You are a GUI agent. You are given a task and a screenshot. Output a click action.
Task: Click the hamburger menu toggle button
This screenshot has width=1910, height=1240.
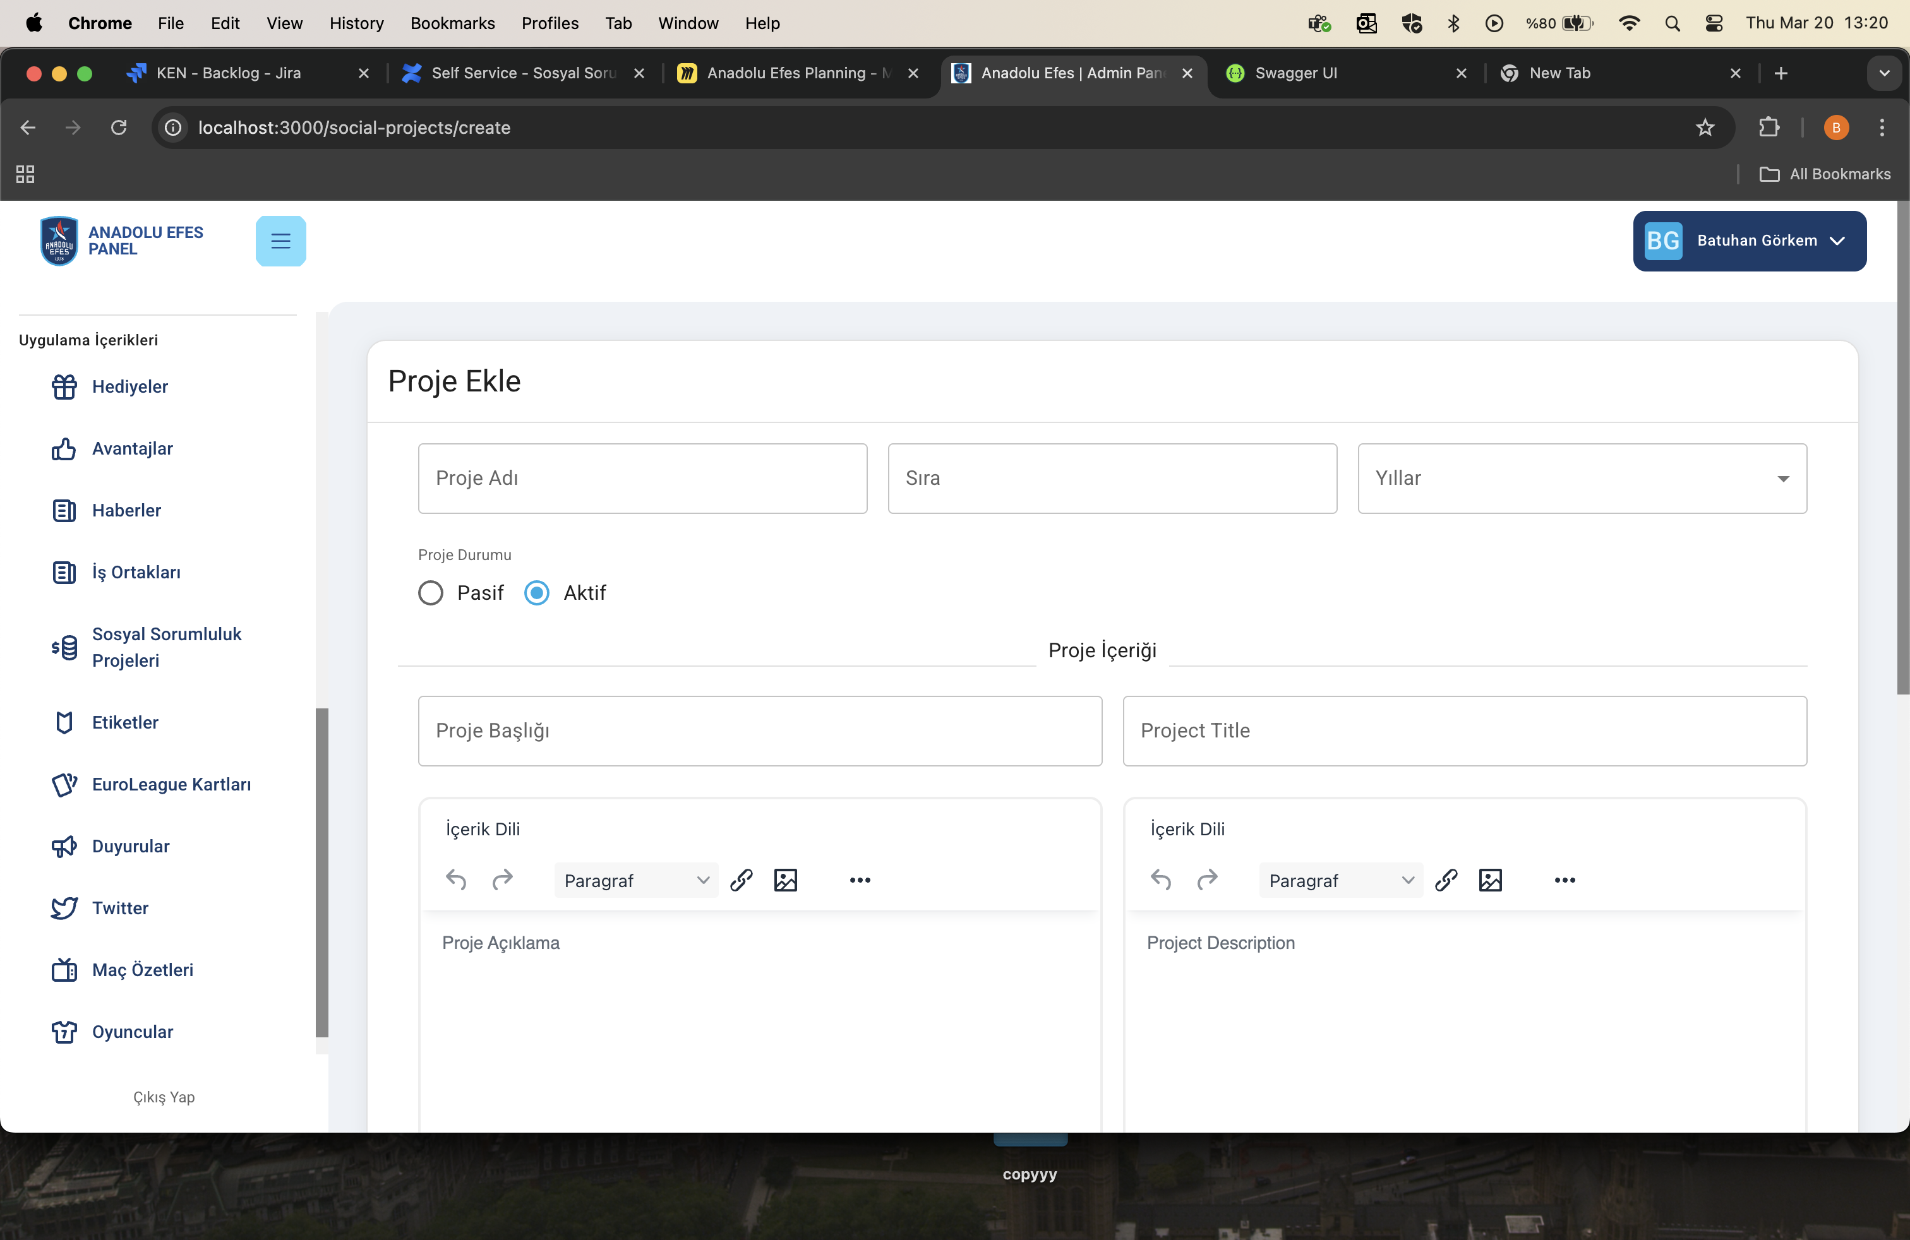[280, 241]
